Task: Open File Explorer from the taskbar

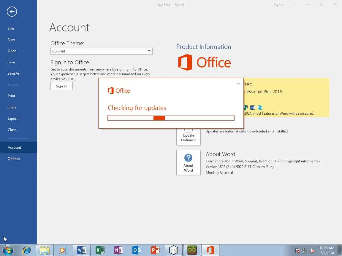Action: (x=45, y=250)
